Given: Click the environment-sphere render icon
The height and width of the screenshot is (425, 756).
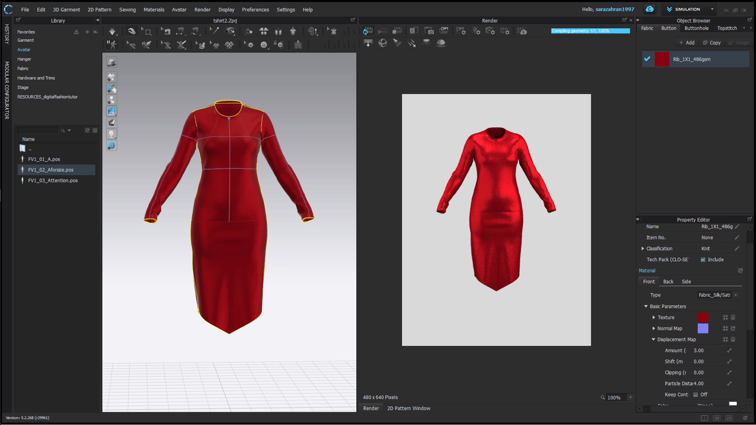Looking at the screenshot, I should 382,43.
